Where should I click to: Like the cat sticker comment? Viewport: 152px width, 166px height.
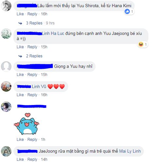coord(20,140)
